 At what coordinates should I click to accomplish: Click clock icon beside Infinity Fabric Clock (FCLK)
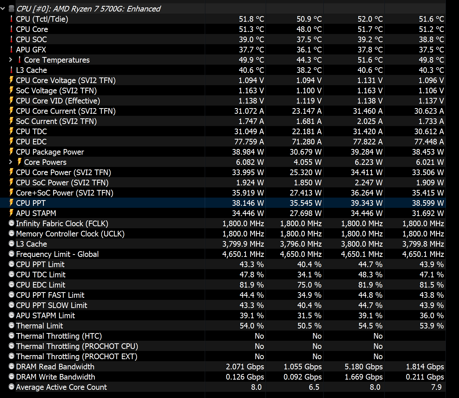(x=11, y=223)
